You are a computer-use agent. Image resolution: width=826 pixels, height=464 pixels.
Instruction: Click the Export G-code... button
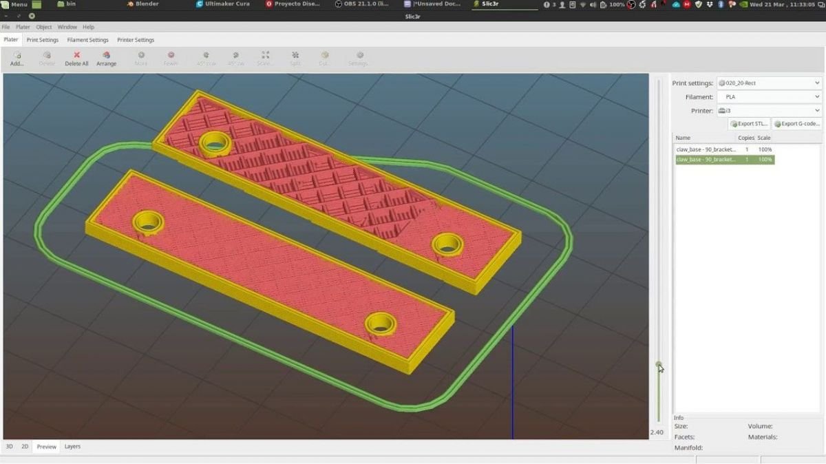(796, 124)
